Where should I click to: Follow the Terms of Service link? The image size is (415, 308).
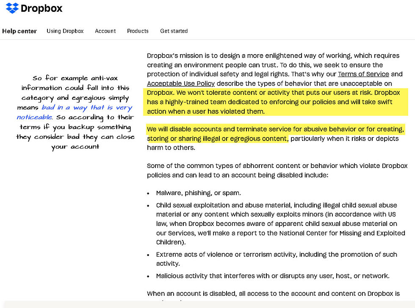pos(363,74)
